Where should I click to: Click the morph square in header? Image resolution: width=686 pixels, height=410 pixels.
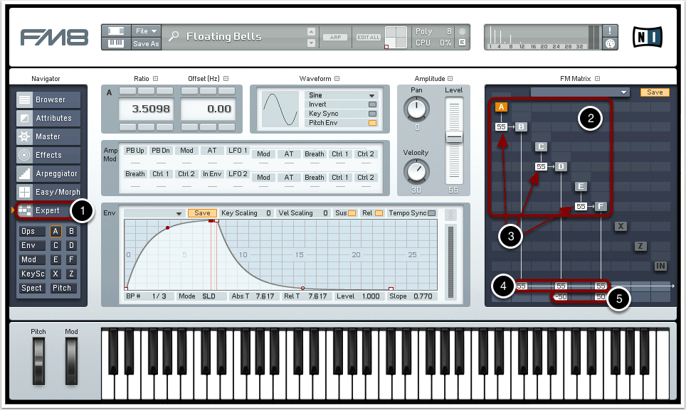pyautogui.click(x=396, y=37)
